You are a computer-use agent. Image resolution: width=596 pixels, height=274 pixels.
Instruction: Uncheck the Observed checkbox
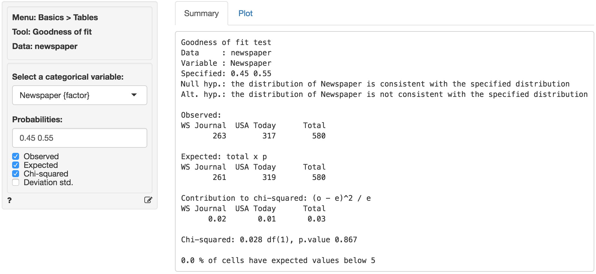point(15,156)
